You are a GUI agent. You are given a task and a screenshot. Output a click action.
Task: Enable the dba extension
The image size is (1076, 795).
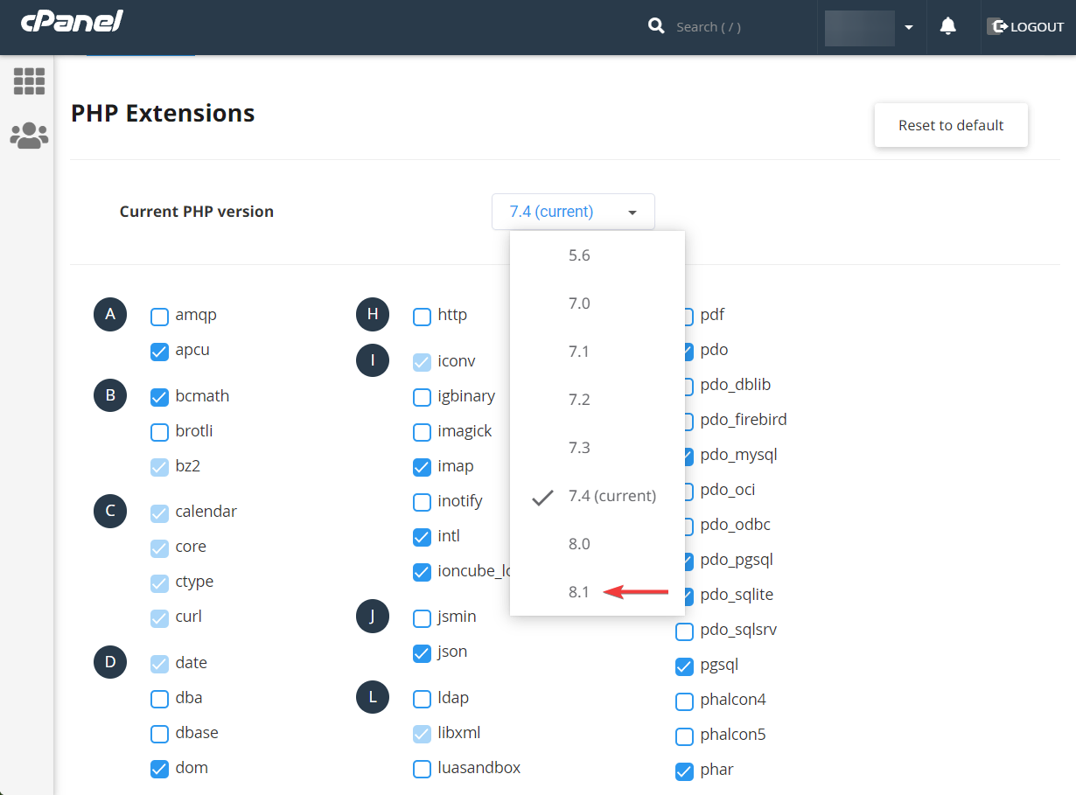point(159,700)
